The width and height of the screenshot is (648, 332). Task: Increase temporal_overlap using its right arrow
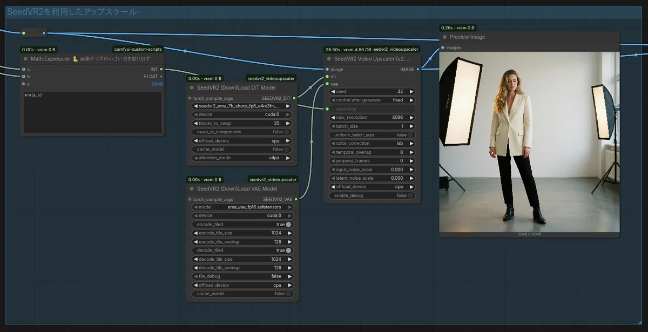pos(411,152)
